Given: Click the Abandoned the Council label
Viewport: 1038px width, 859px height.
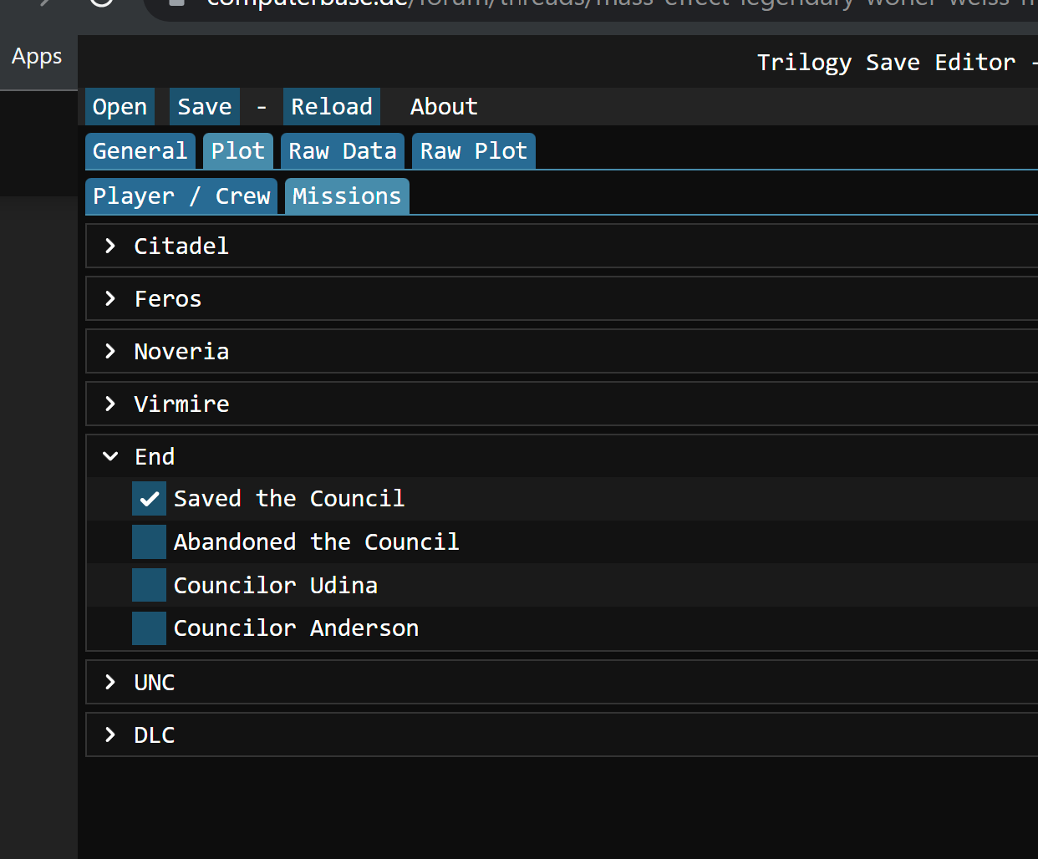Looking at the screenshot, I should coord(317,541).
